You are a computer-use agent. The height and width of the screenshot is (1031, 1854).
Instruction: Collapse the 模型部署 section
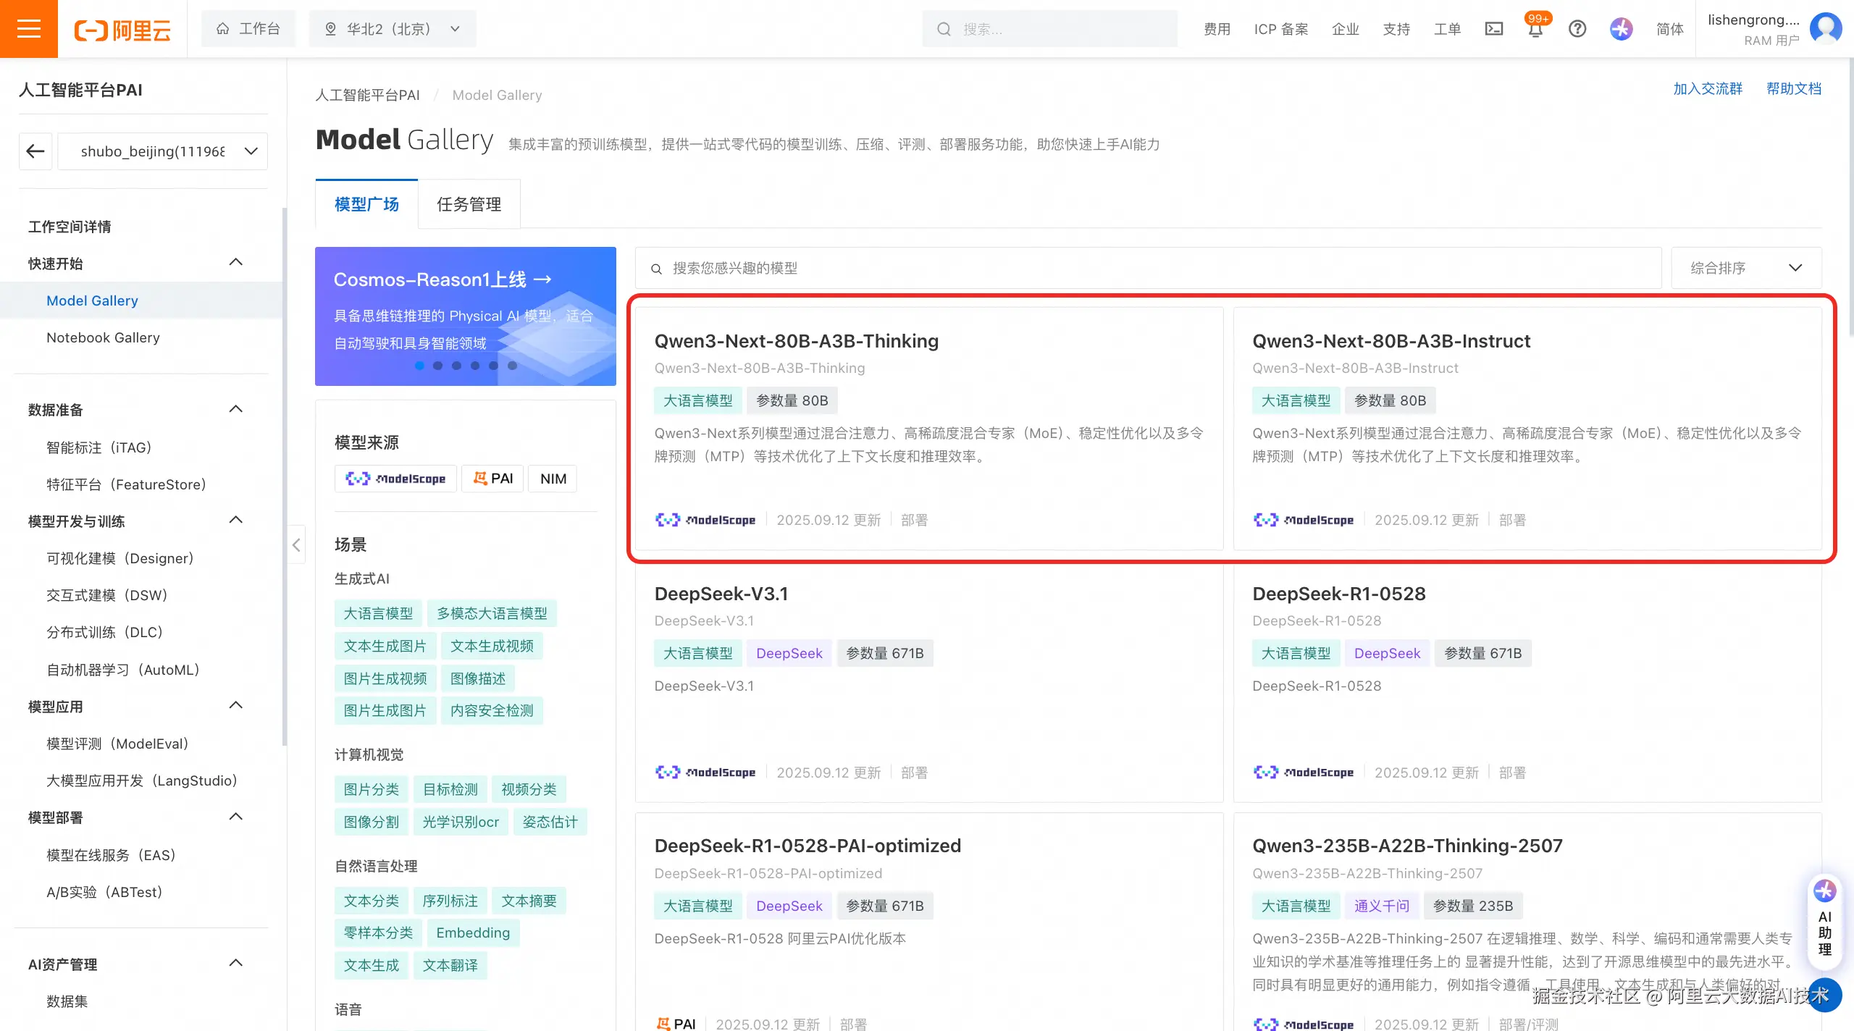coord(236,817)
